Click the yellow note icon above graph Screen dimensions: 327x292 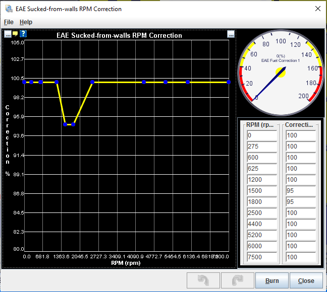(15, 34)
